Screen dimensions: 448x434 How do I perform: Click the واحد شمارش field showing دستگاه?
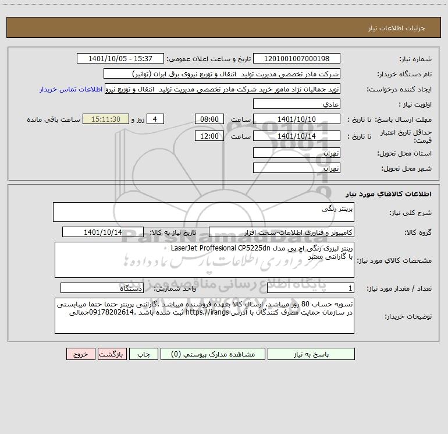point(102,288)
